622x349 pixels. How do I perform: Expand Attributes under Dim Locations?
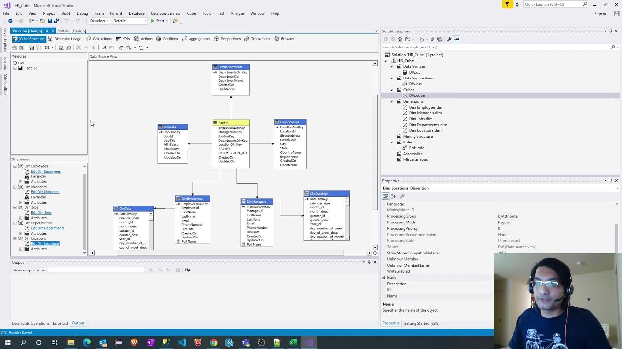click(x=21, y=249)
